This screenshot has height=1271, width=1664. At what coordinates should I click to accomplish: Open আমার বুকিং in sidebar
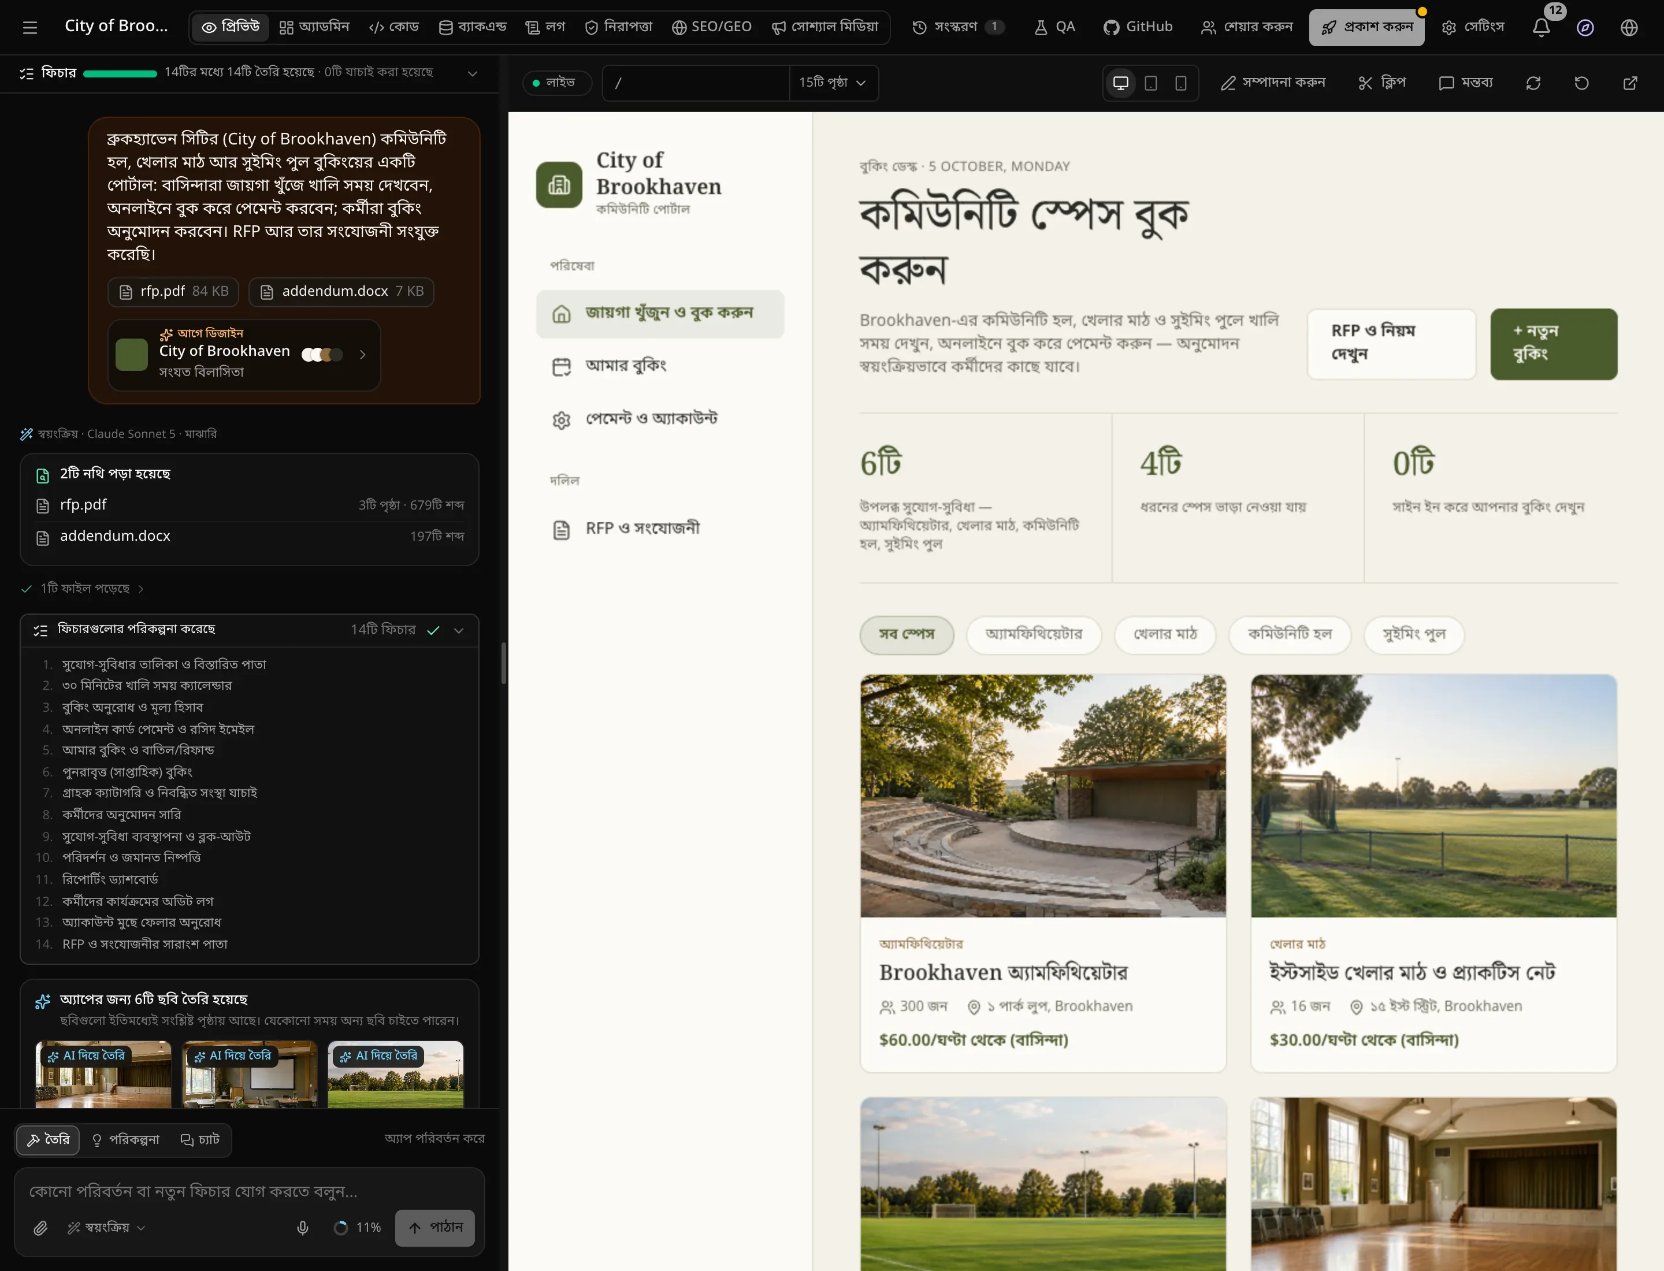660,366
